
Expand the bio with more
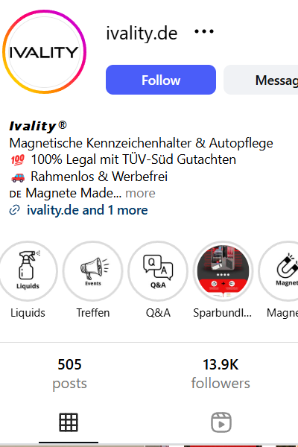(x=140, y=193)
